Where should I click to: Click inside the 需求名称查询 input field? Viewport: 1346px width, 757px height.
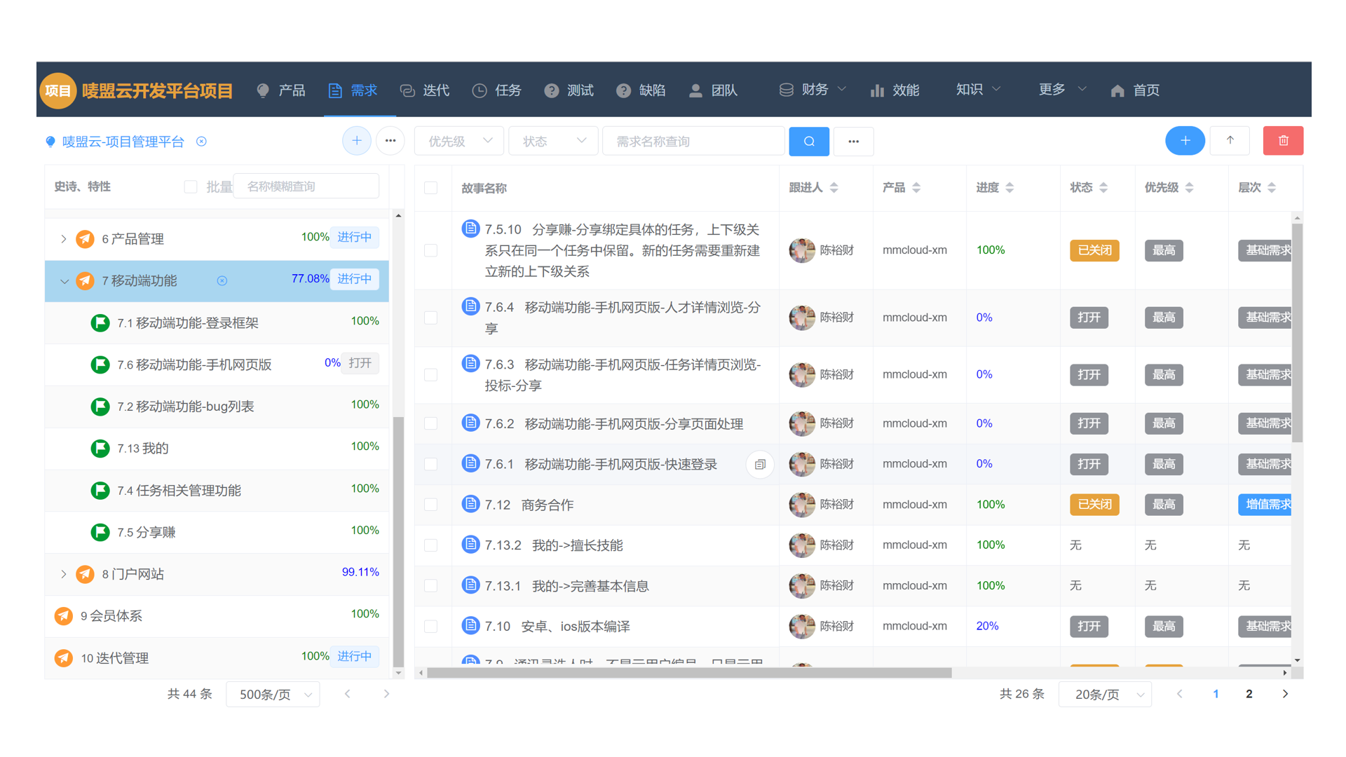[x=693, y=140]
